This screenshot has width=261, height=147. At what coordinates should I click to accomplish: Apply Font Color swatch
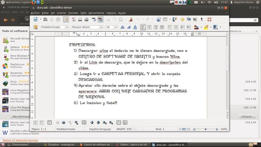pos(196,27)
